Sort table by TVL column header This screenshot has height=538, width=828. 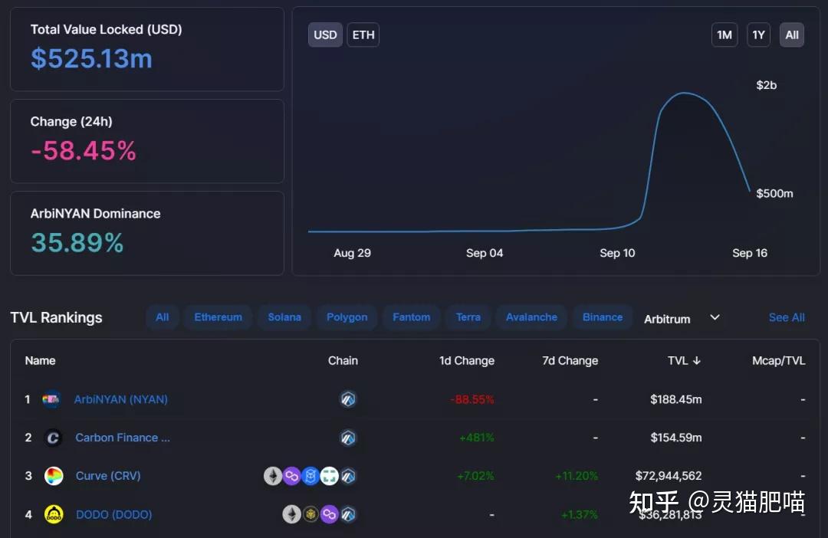tap(678, 361)
